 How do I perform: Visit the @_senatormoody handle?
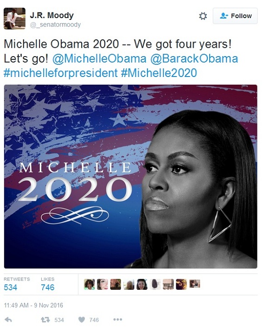[55, 25]
